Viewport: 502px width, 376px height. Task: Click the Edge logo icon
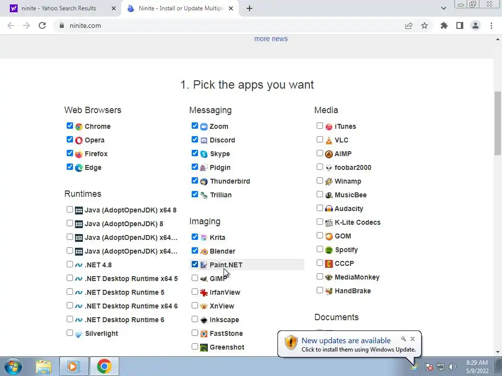tap(79, 168)
